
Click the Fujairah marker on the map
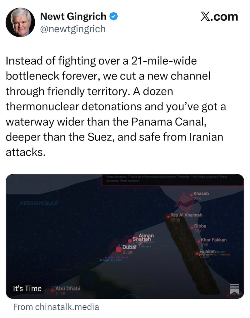tap(197, 253)
